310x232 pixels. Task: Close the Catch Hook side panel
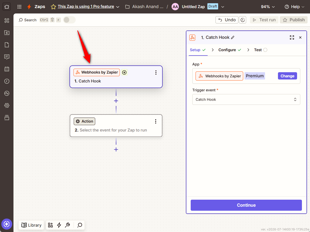click(x=300, y=37)
